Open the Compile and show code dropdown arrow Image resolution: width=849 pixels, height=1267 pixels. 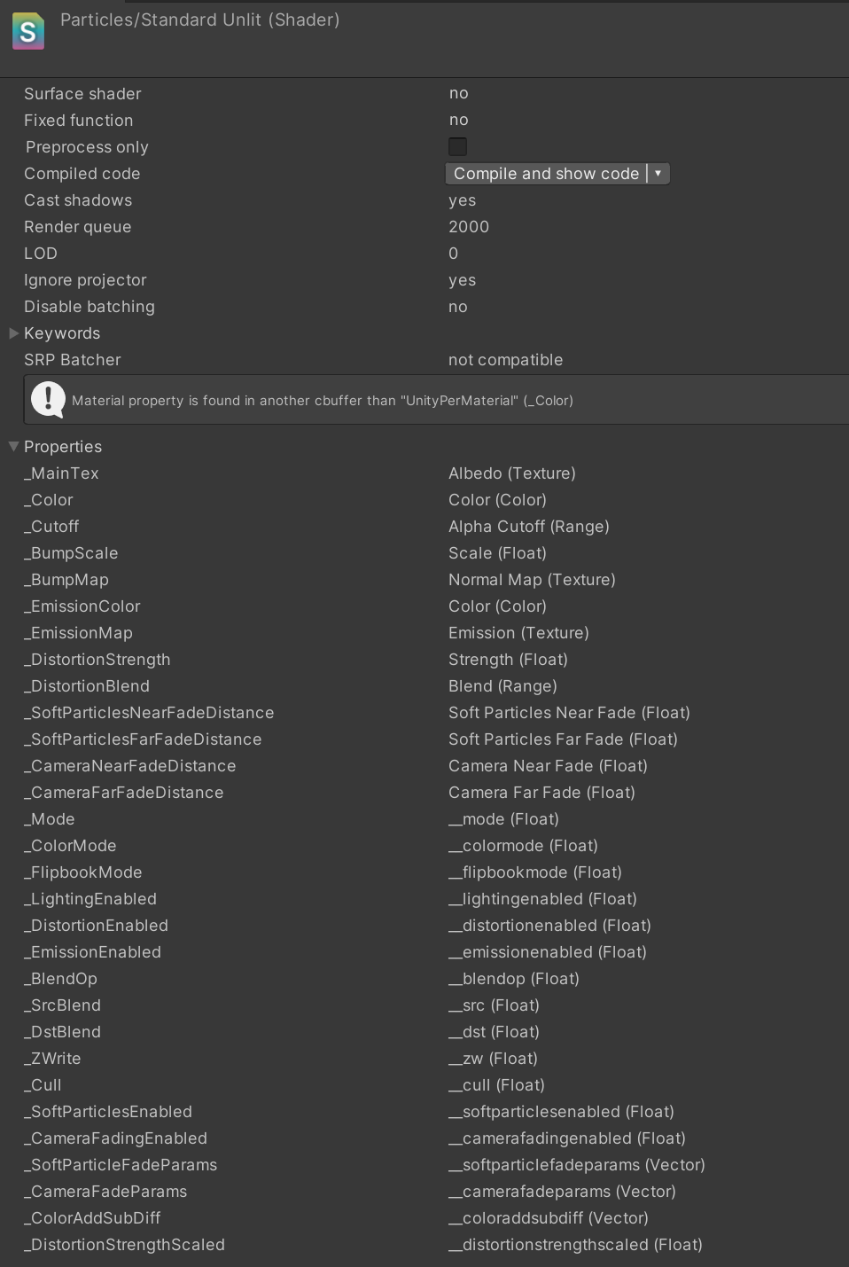658,174
